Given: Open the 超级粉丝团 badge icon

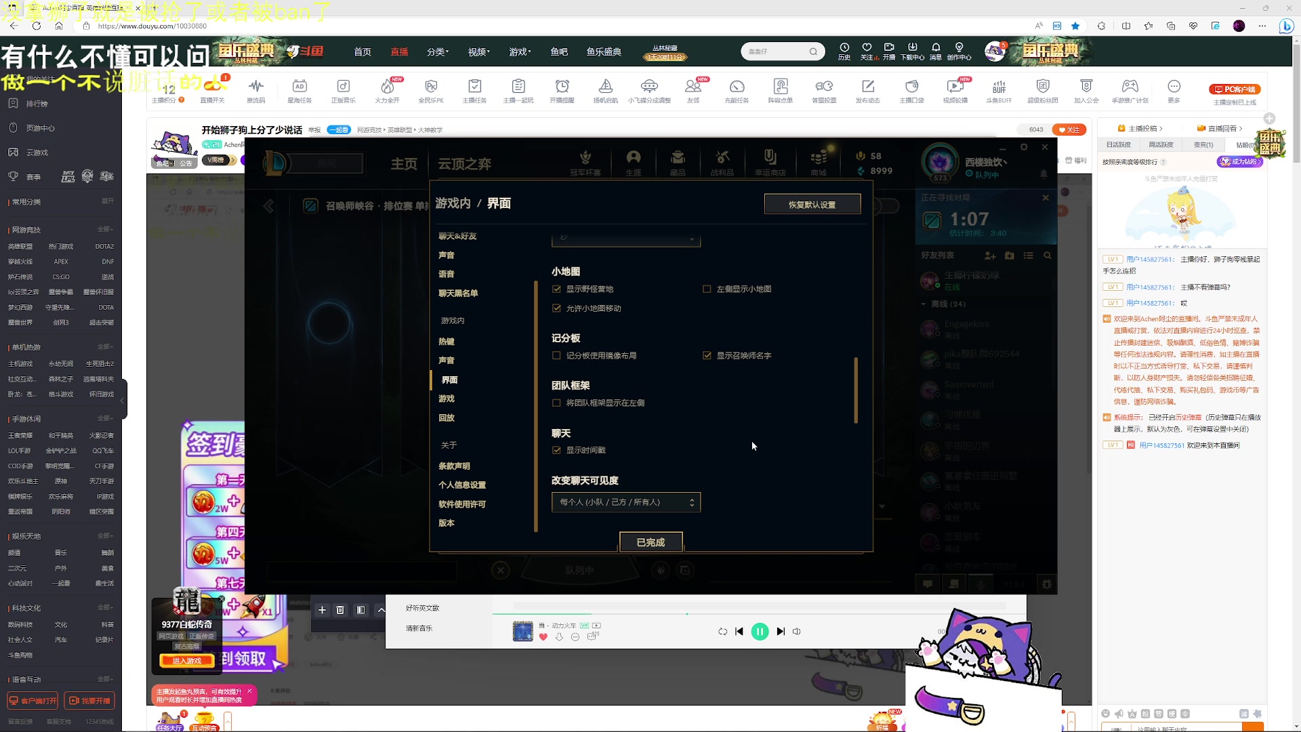Looking at the screenshot, I should pos(1043,90).
